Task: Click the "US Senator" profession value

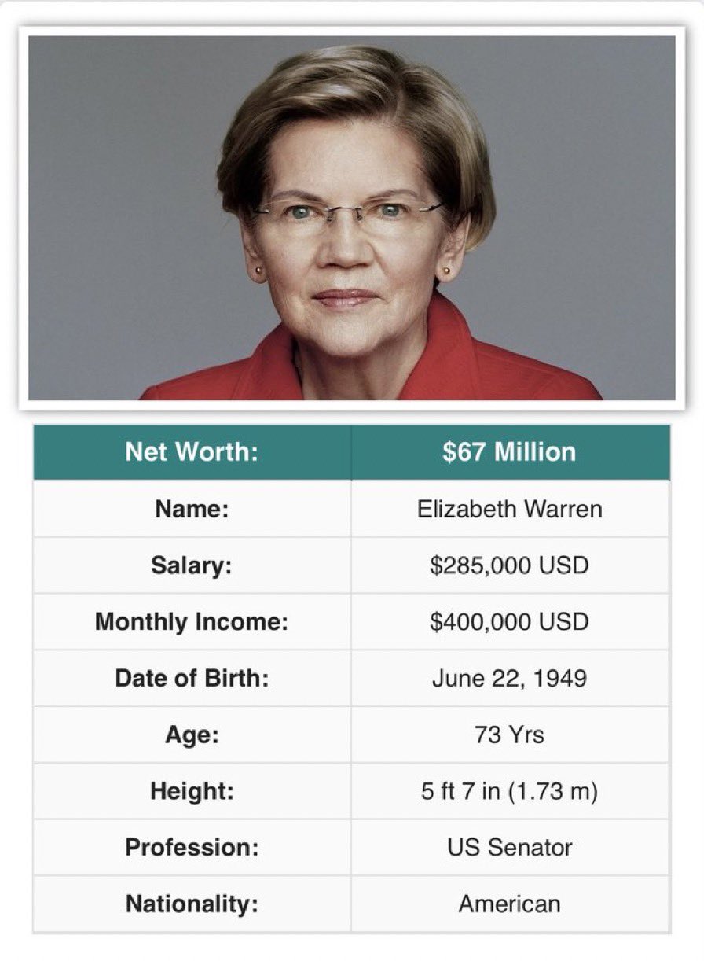Action: pyautogui.click(x=509, y=848)
